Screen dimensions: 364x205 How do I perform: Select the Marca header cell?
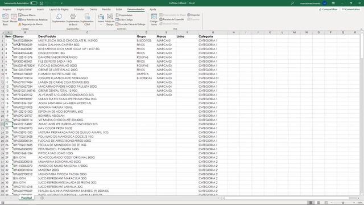click(x=166, y=36)
